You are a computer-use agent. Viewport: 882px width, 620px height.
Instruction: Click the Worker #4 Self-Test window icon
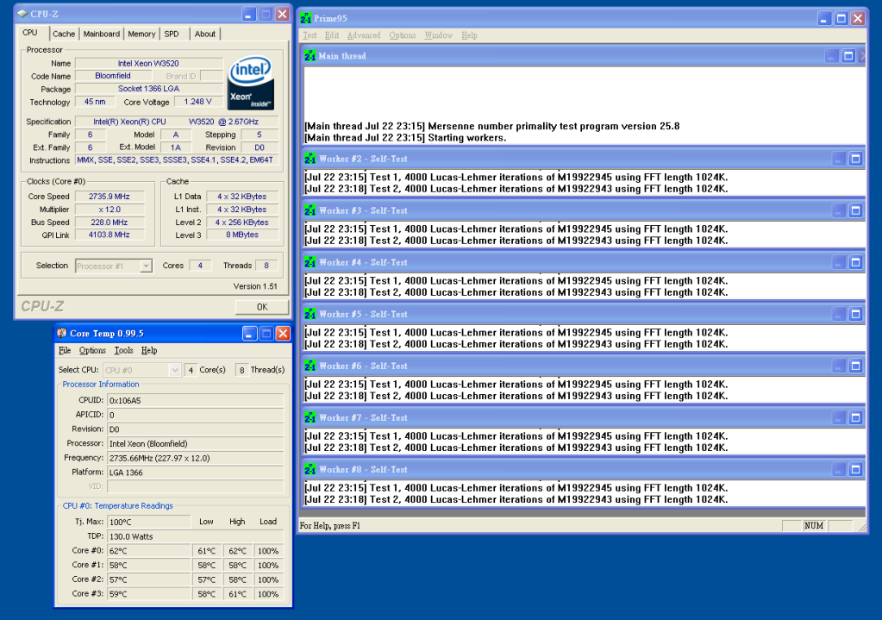tap(310, 262)
